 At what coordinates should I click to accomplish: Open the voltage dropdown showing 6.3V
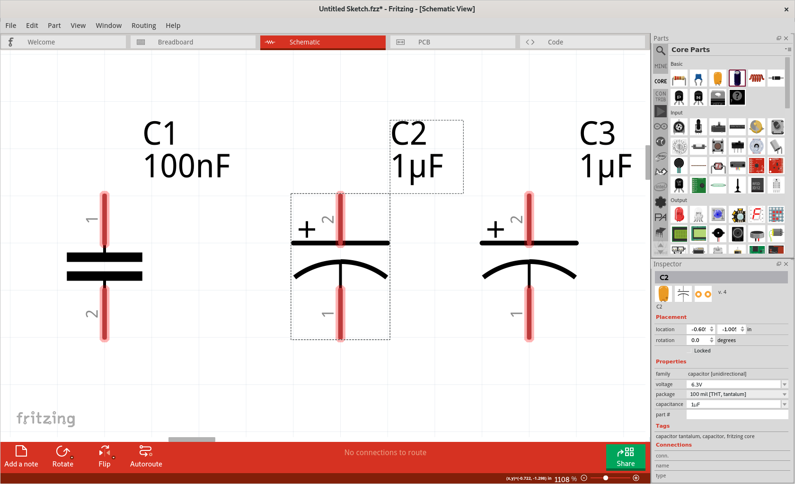[784, 384]
